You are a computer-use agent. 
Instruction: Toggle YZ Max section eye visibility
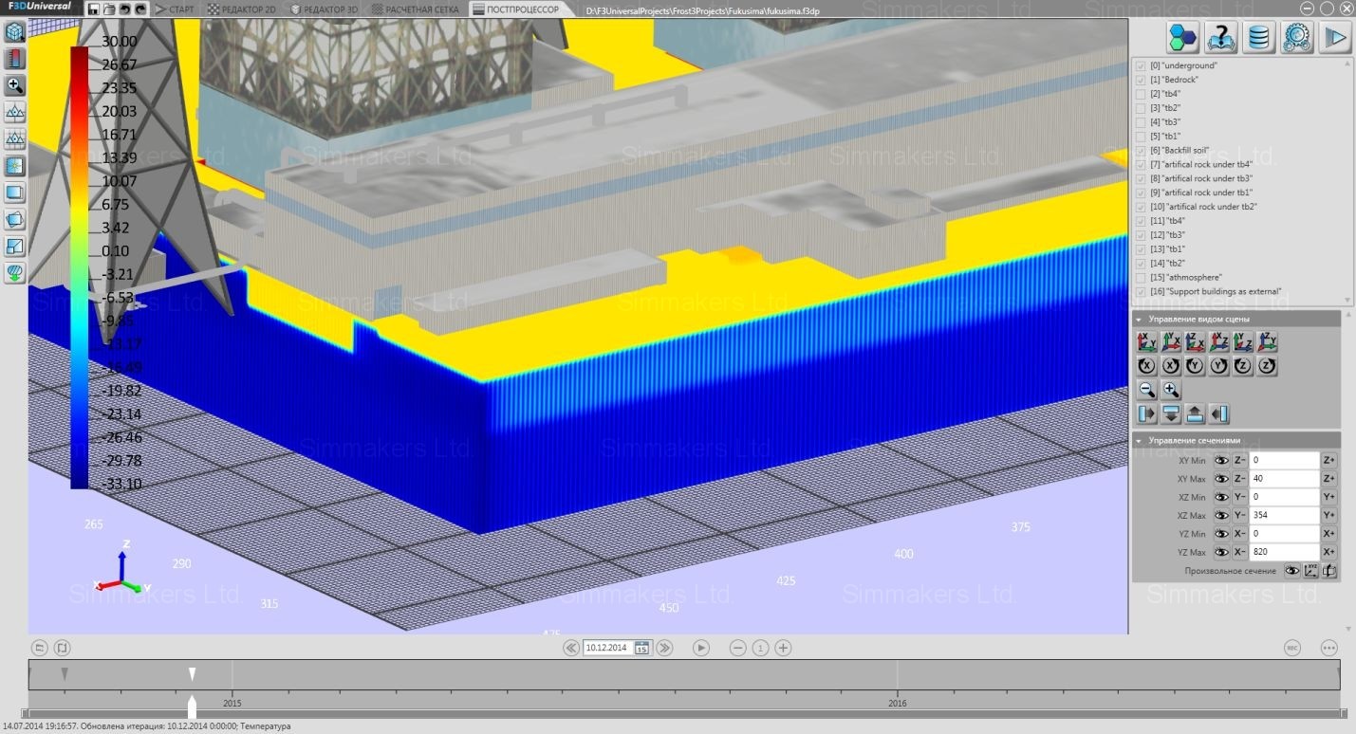1221,552
